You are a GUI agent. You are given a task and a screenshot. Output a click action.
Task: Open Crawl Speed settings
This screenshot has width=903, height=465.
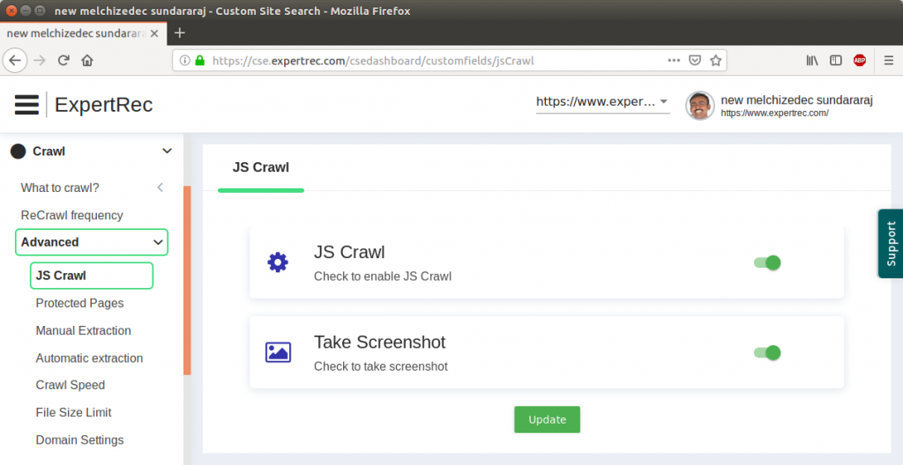71,385
